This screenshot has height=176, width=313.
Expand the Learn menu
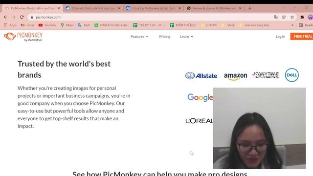pos(186,37)
